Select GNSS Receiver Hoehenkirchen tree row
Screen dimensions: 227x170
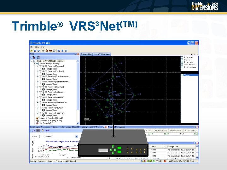(x=55, y=82)
